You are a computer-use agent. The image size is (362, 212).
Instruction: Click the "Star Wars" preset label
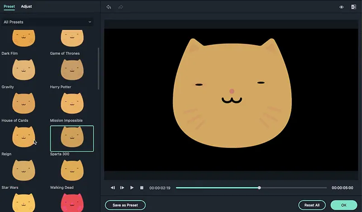click(x=10, y=188)
